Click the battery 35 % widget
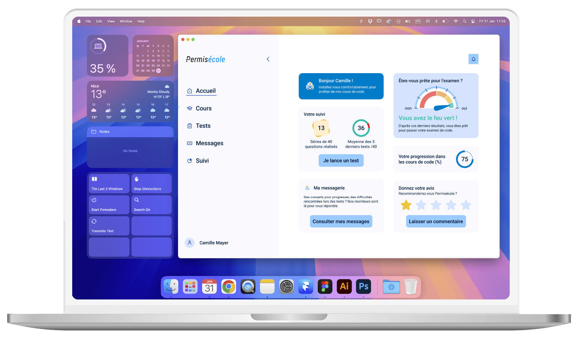The height and width of the screenshot is (339, 578). point(108,56)
